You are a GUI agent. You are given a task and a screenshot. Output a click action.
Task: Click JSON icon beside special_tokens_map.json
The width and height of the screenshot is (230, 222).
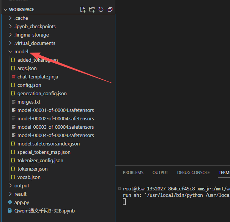[13, 152]
